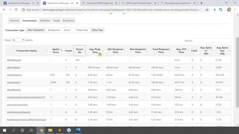239x134 pixels.
Task: Sort by Avg. Bytes Out column
Action: click(x=222, y=51)
